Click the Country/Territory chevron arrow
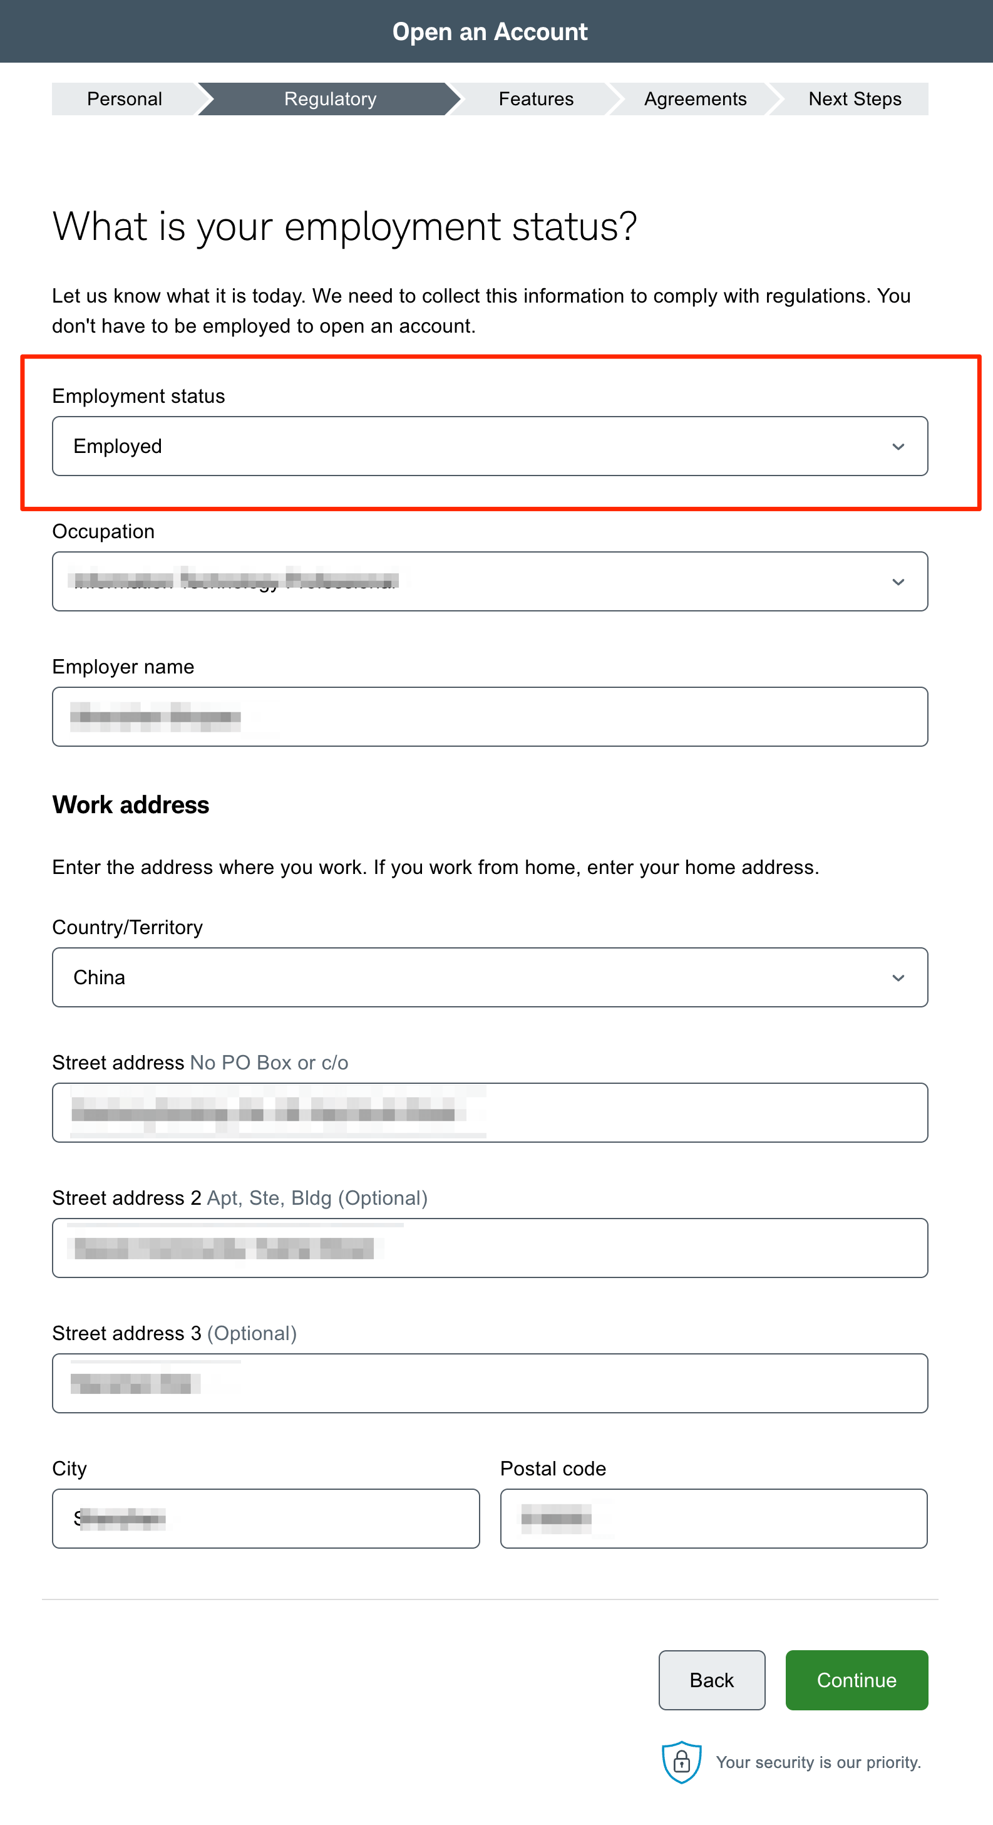 pos(897,979)
